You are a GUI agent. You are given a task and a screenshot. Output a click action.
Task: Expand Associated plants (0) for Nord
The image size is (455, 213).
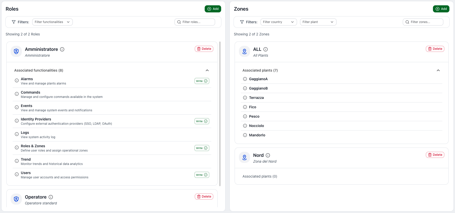point(260,176)
